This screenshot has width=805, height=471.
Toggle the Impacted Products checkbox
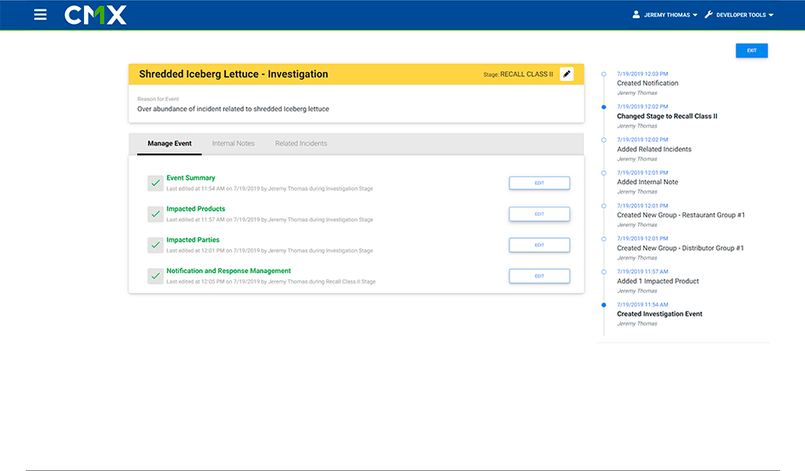pos(155,214)
